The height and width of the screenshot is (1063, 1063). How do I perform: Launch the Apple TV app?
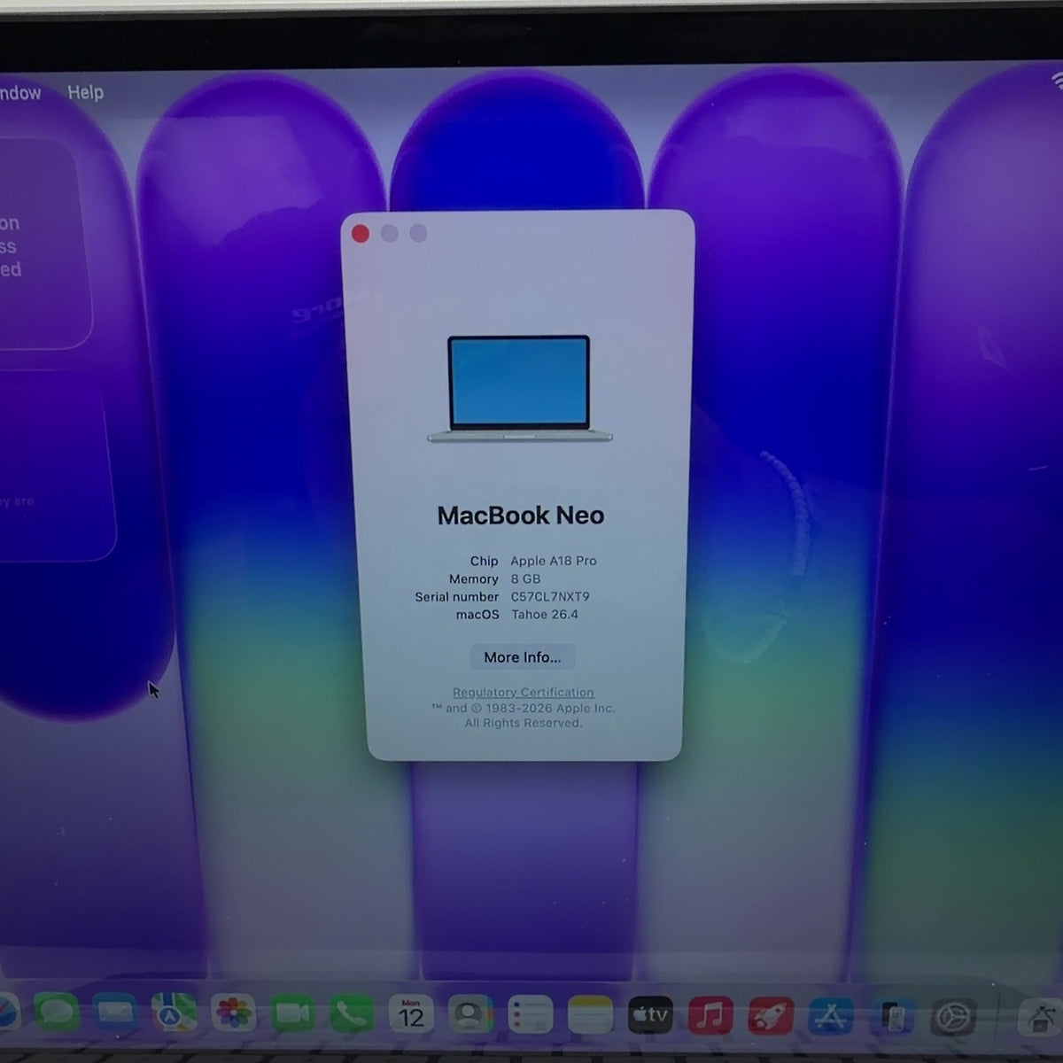tap(650, 1015)
